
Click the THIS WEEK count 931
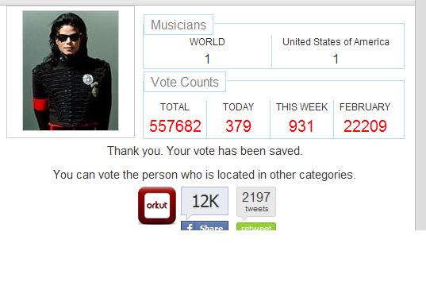301,126
